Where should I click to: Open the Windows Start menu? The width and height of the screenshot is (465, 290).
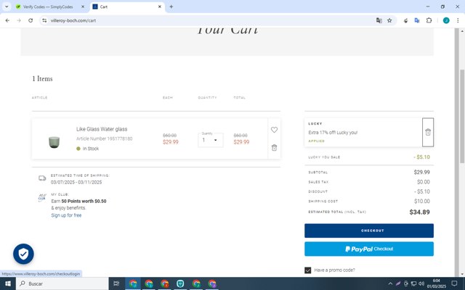click(x=8, y=283)
